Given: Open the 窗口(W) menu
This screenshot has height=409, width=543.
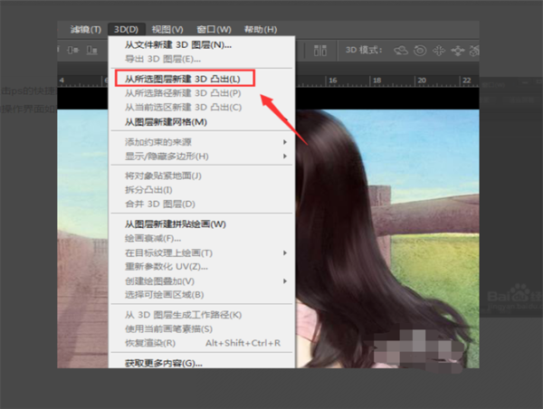Looking at the screenshot, I should tap(214, 30).
